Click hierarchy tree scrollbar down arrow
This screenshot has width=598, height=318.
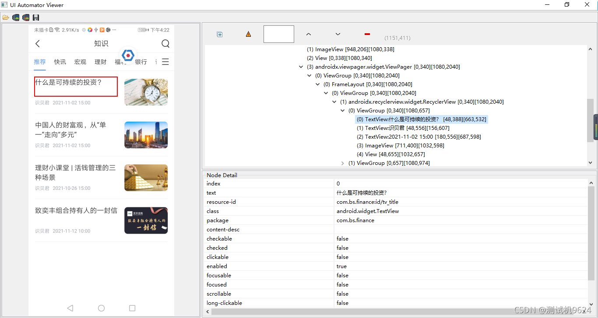pos(590,163)
